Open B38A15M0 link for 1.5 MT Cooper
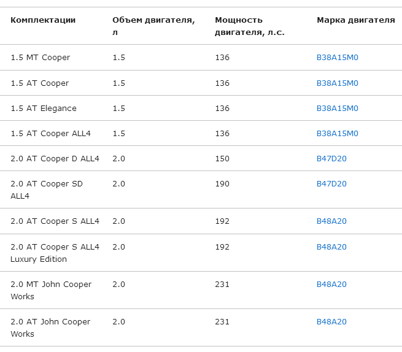Screen dimensions: 402x352 click(337, 58)
